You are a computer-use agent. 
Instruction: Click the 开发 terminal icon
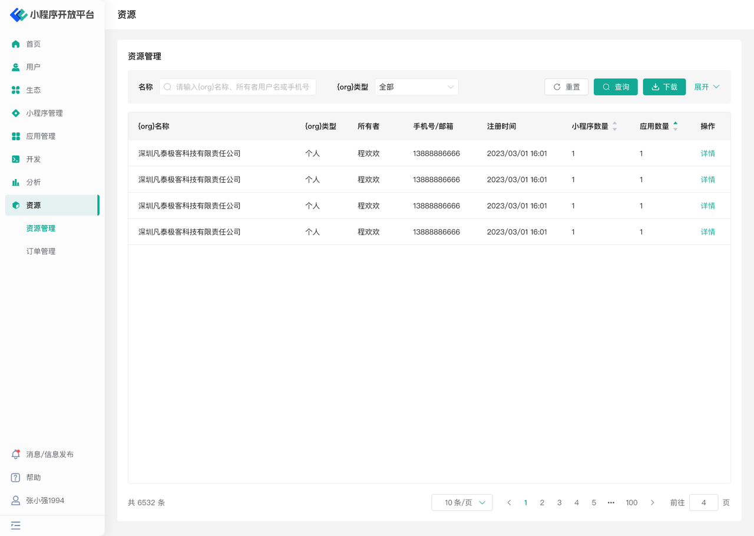click(x=16, y=159)
